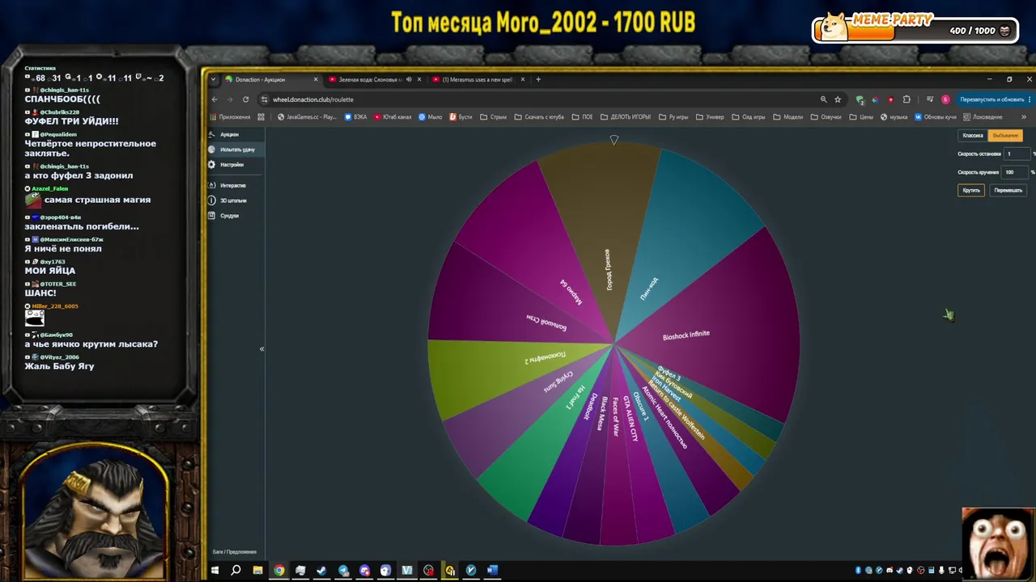Image resolution: width=1036 pixels, height=582 pixels.
Task: Open a new browser tab
Action: point(538,79)
